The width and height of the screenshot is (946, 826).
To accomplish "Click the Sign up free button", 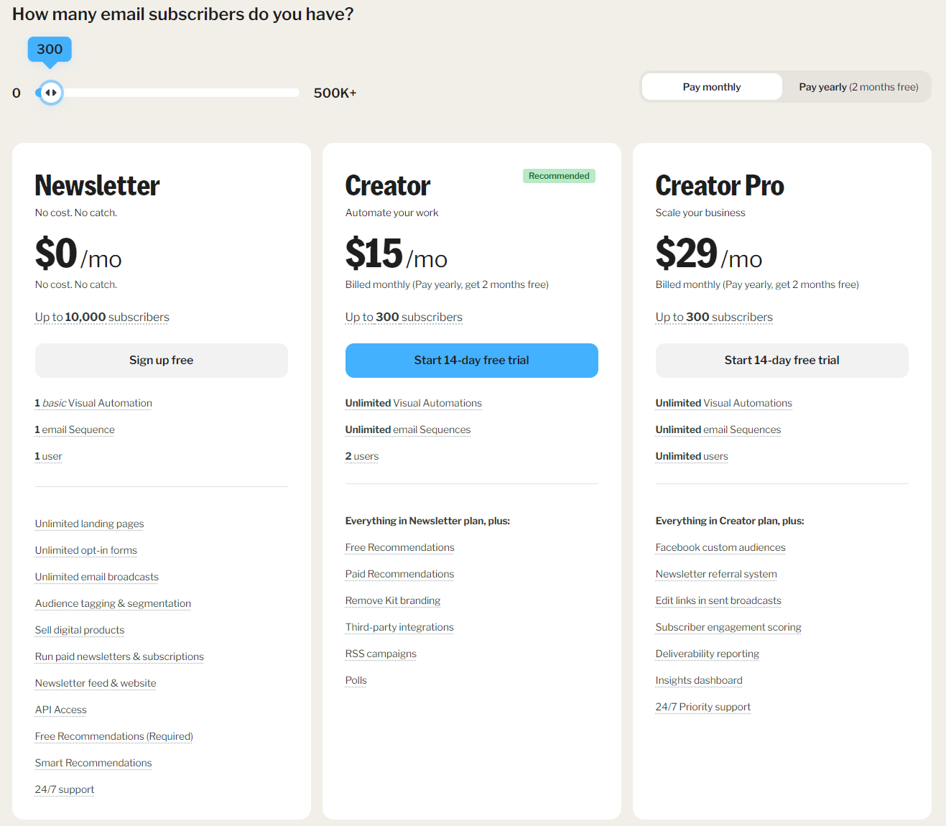I will coord(161,361).
